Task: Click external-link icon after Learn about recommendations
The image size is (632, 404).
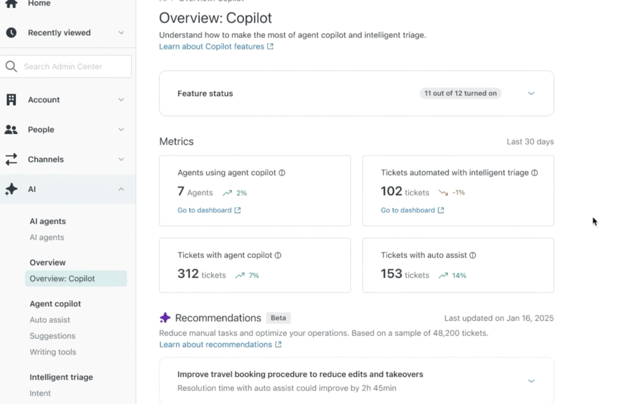Action: (278, 345)
